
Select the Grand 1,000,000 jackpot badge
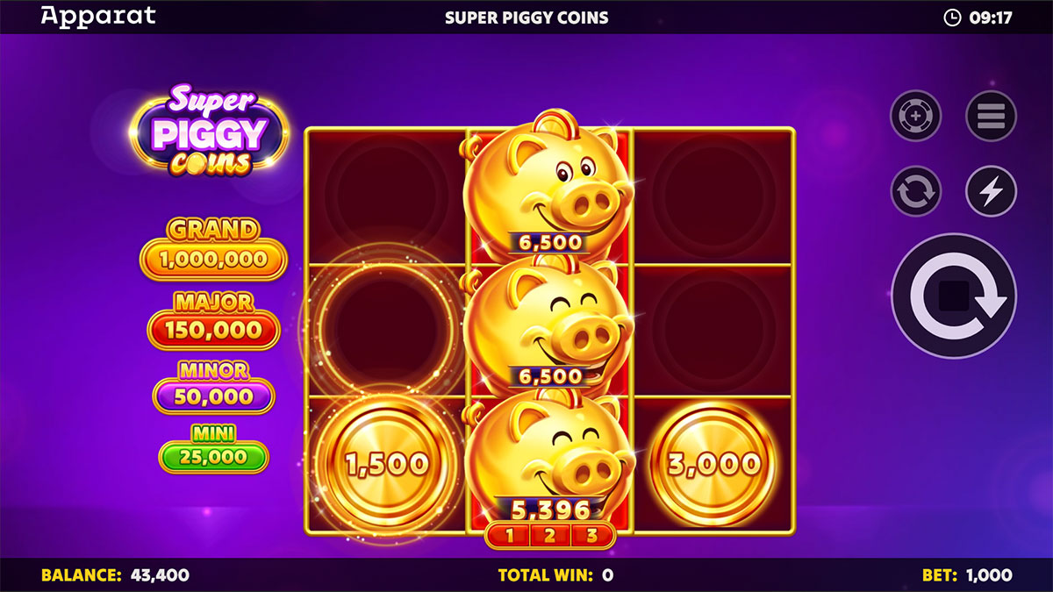(x=214, y=248)
